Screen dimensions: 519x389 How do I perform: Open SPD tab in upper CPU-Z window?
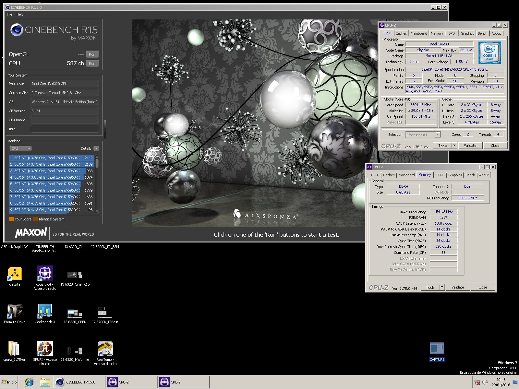pyautogui.click(x=452, y=33)
